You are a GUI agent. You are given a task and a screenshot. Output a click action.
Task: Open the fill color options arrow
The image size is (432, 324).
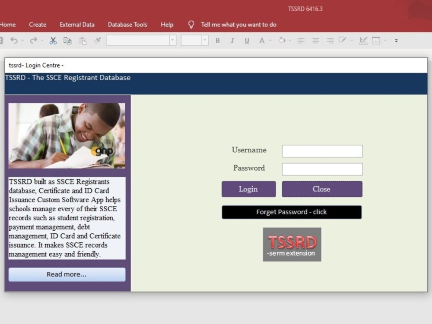pyautogui.click(x=290, y=41)
